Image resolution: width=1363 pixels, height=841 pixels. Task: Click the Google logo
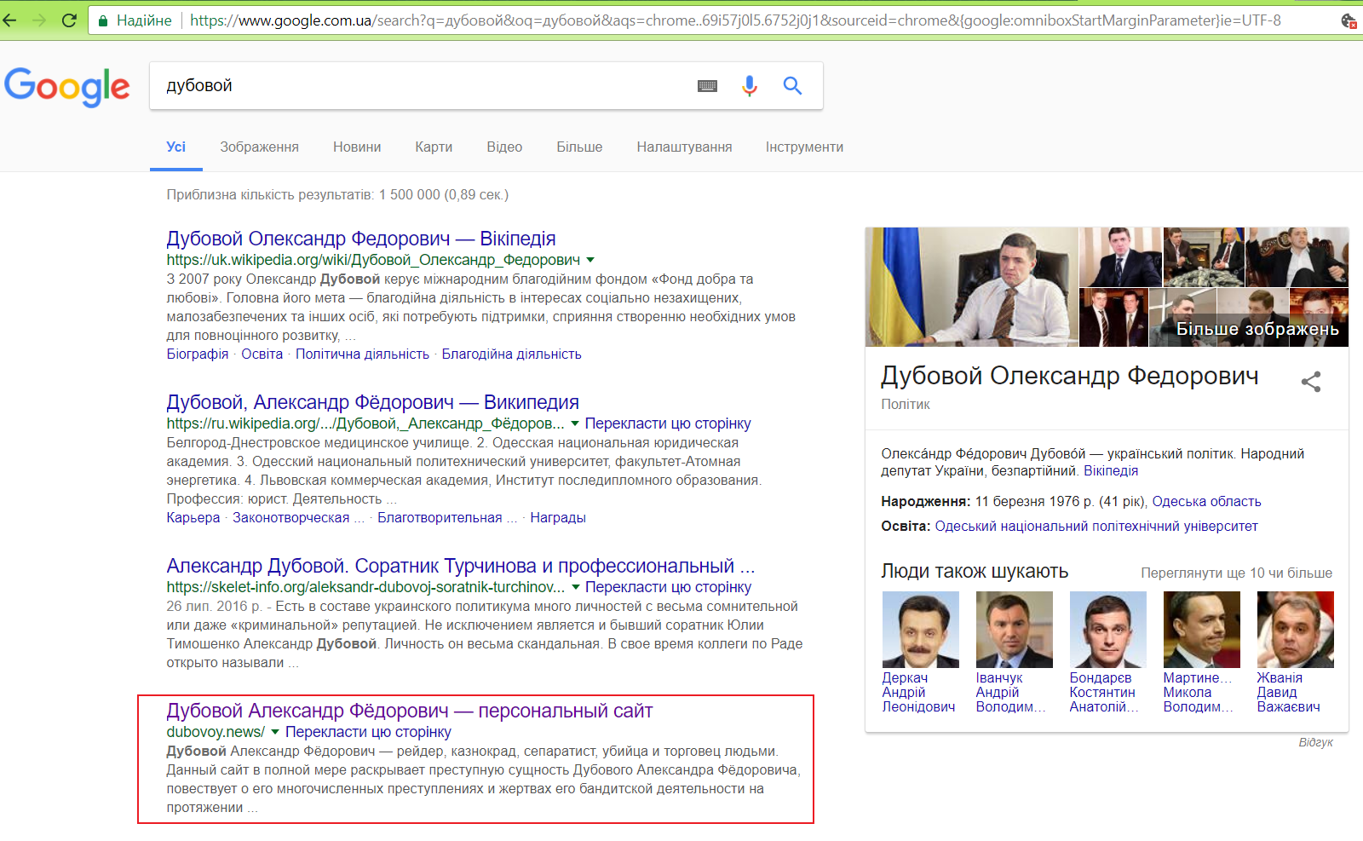[67, 86]
